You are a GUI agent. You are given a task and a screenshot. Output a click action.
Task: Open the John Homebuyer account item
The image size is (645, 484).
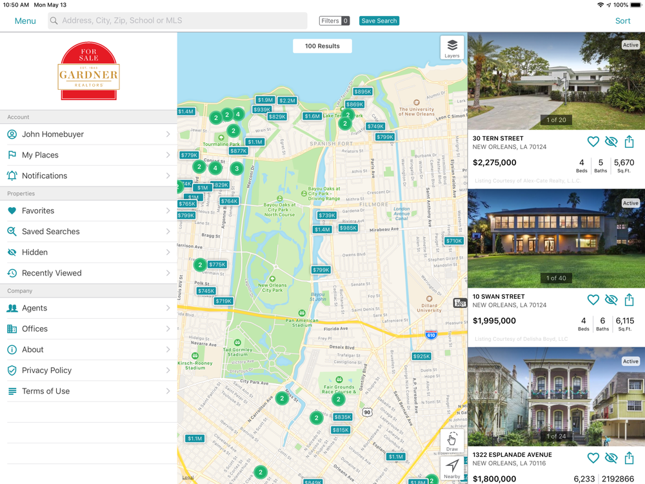(x=88, y=134)
